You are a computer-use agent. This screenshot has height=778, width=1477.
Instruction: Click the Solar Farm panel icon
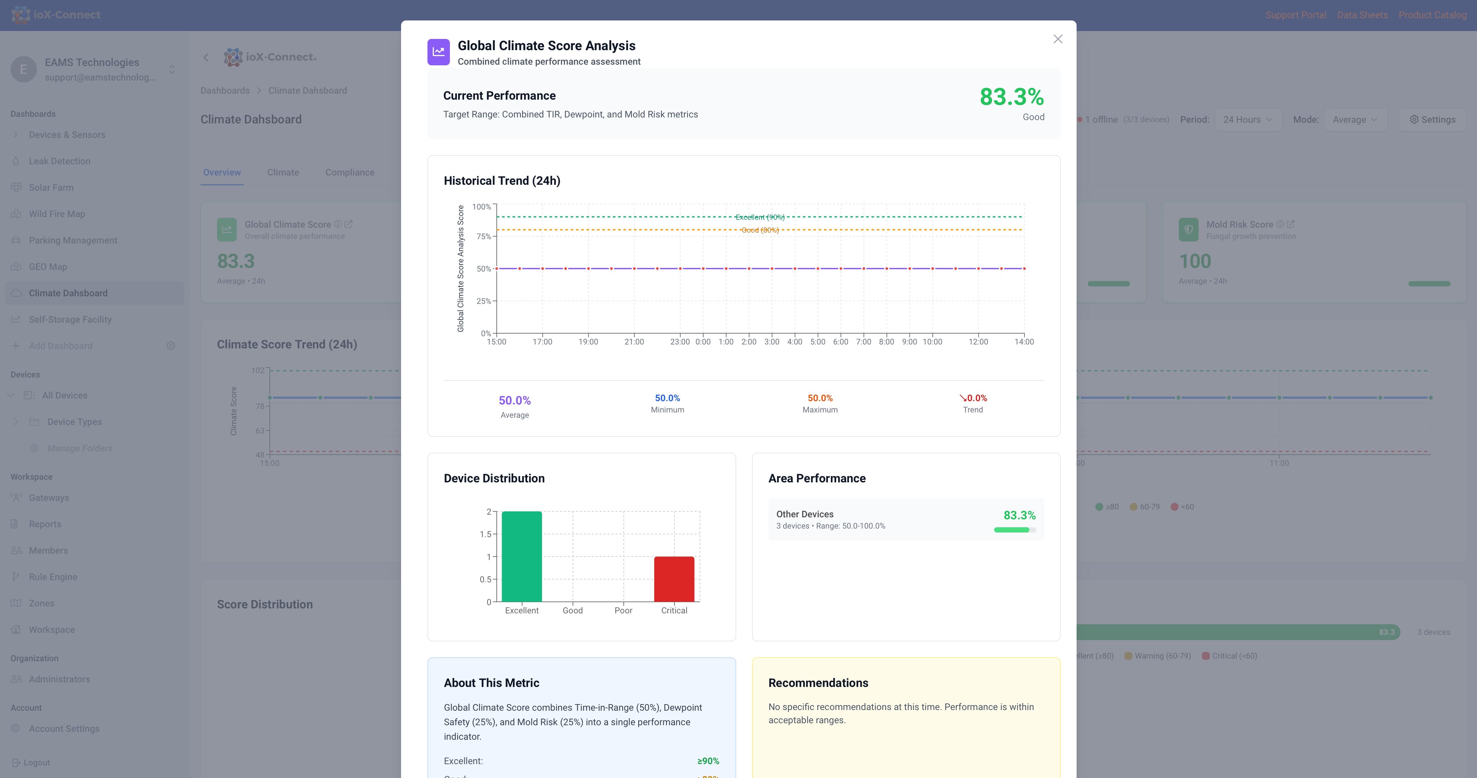(16, 188)
